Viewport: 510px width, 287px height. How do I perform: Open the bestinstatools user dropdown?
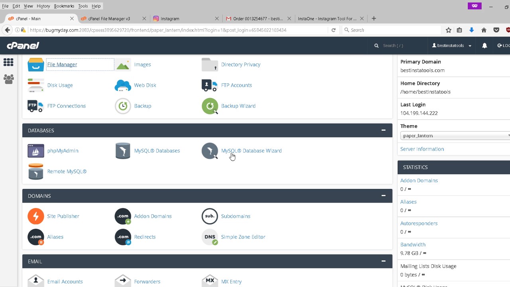452,45
